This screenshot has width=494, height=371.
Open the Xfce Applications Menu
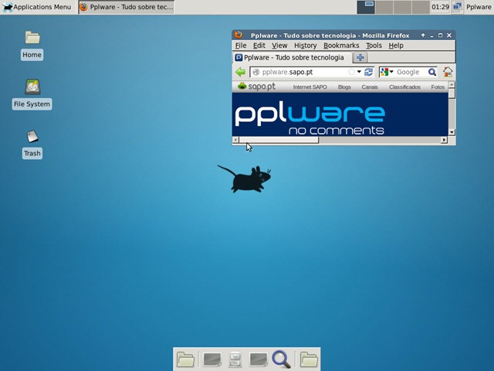[x=37, y=7]
